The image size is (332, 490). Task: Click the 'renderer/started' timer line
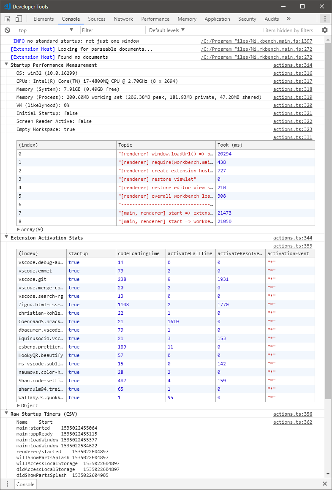pos(62,452)
